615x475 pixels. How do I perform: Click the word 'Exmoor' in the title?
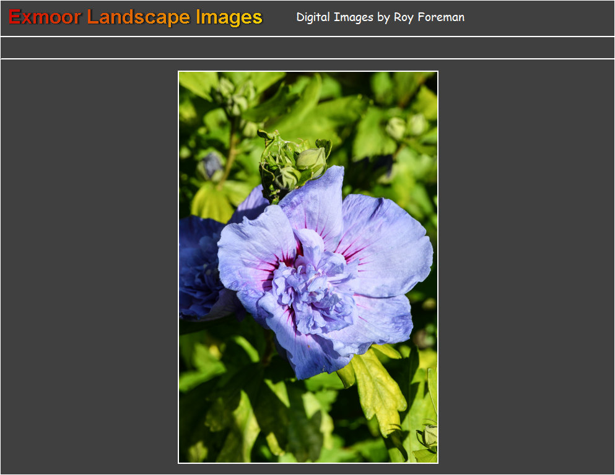click(43, 17)
